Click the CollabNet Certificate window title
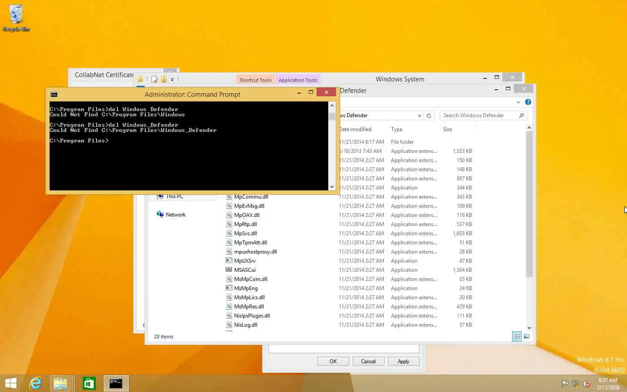 click(x=104, y=75)
